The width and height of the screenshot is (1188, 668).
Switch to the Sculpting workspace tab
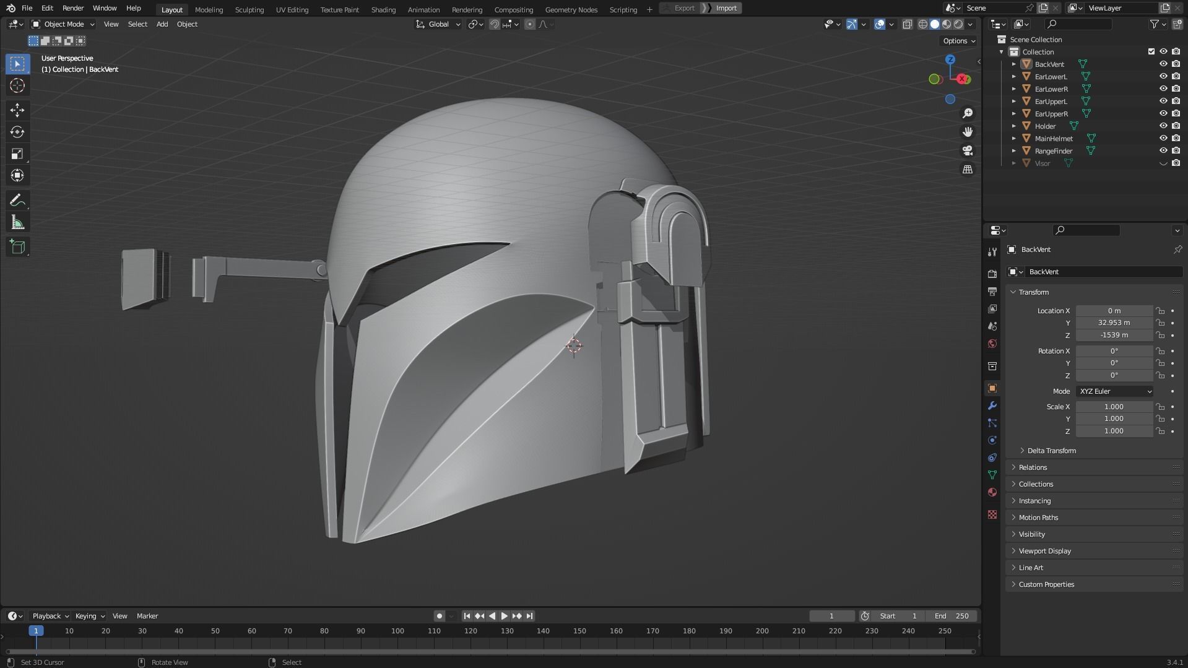tap(249, 9)
